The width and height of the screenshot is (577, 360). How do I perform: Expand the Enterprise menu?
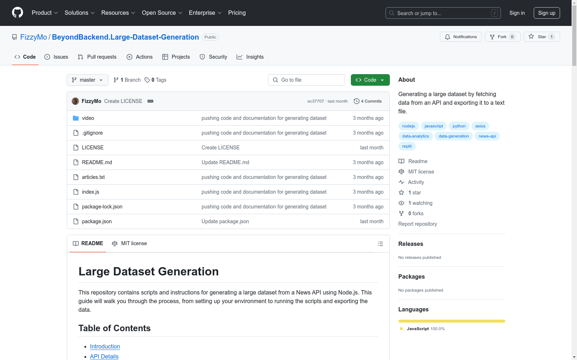[205, 13]
